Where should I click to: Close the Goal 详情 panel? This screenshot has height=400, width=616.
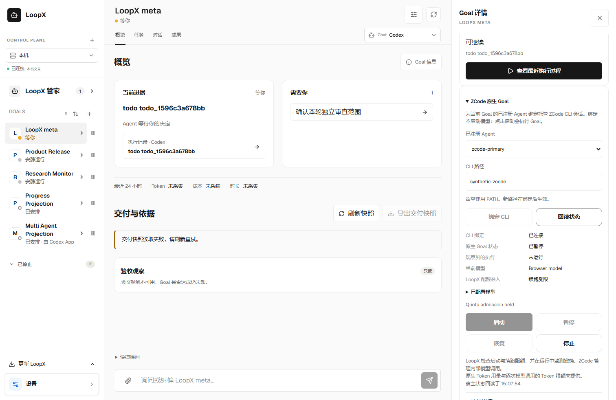pos(600,18)
